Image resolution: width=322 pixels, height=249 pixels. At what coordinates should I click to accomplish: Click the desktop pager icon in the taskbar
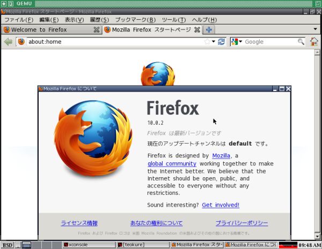[x=27, y=245]
